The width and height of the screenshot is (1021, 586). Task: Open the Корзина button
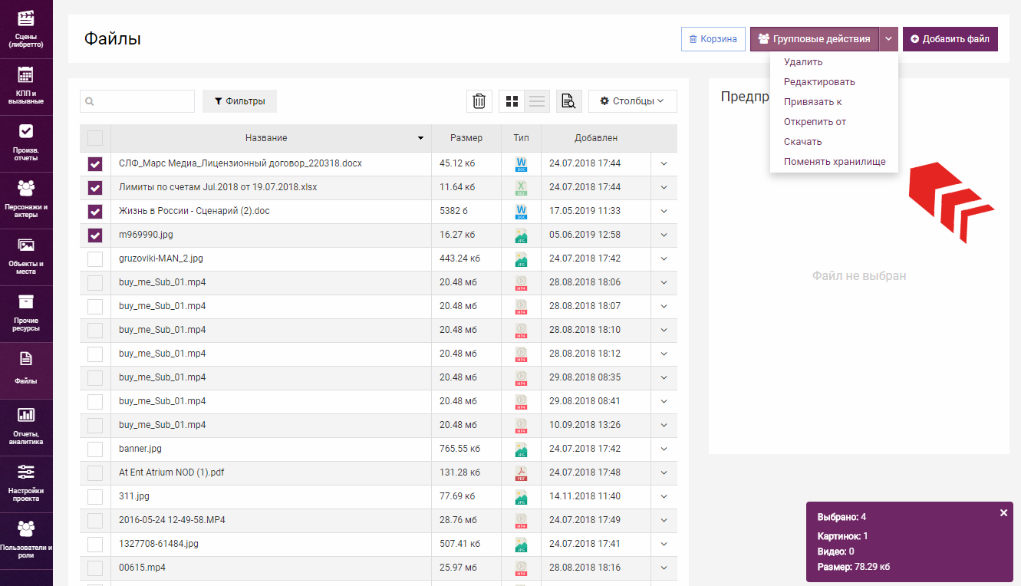[713, 39]
